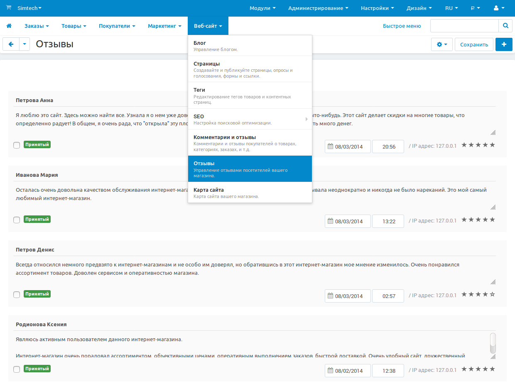515x386 pixels.
Task: Set star rating on Петров Денис's review
Action: pyautogui.click(x=478, y=294)
